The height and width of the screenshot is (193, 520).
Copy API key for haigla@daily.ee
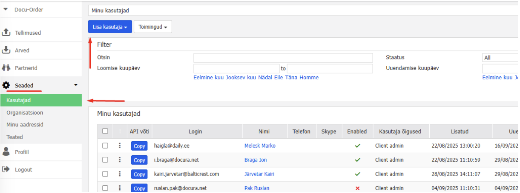pos(139,146)
